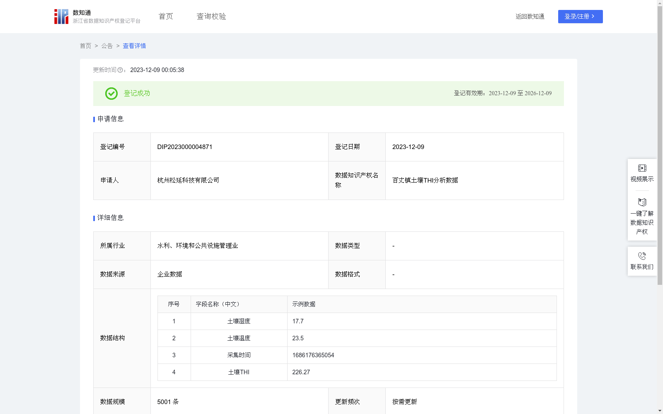Select data scale value 5001 条
This screenshot has height=414, width=663.
pos(168,402)
